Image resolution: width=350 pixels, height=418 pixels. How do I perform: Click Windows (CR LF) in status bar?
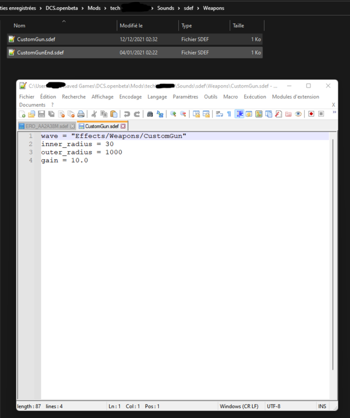(239, 406)
